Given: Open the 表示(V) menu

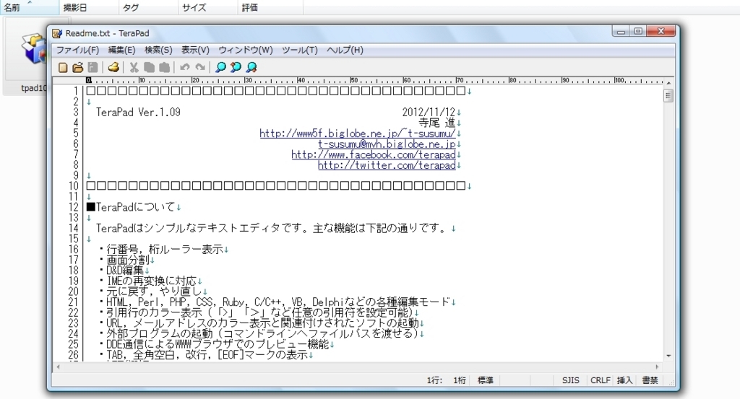Looking at the screenshot, I should point(195,50).
